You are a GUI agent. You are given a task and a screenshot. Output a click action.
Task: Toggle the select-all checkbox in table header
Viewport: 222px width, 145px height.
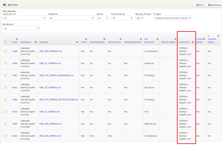coord(5,42)
